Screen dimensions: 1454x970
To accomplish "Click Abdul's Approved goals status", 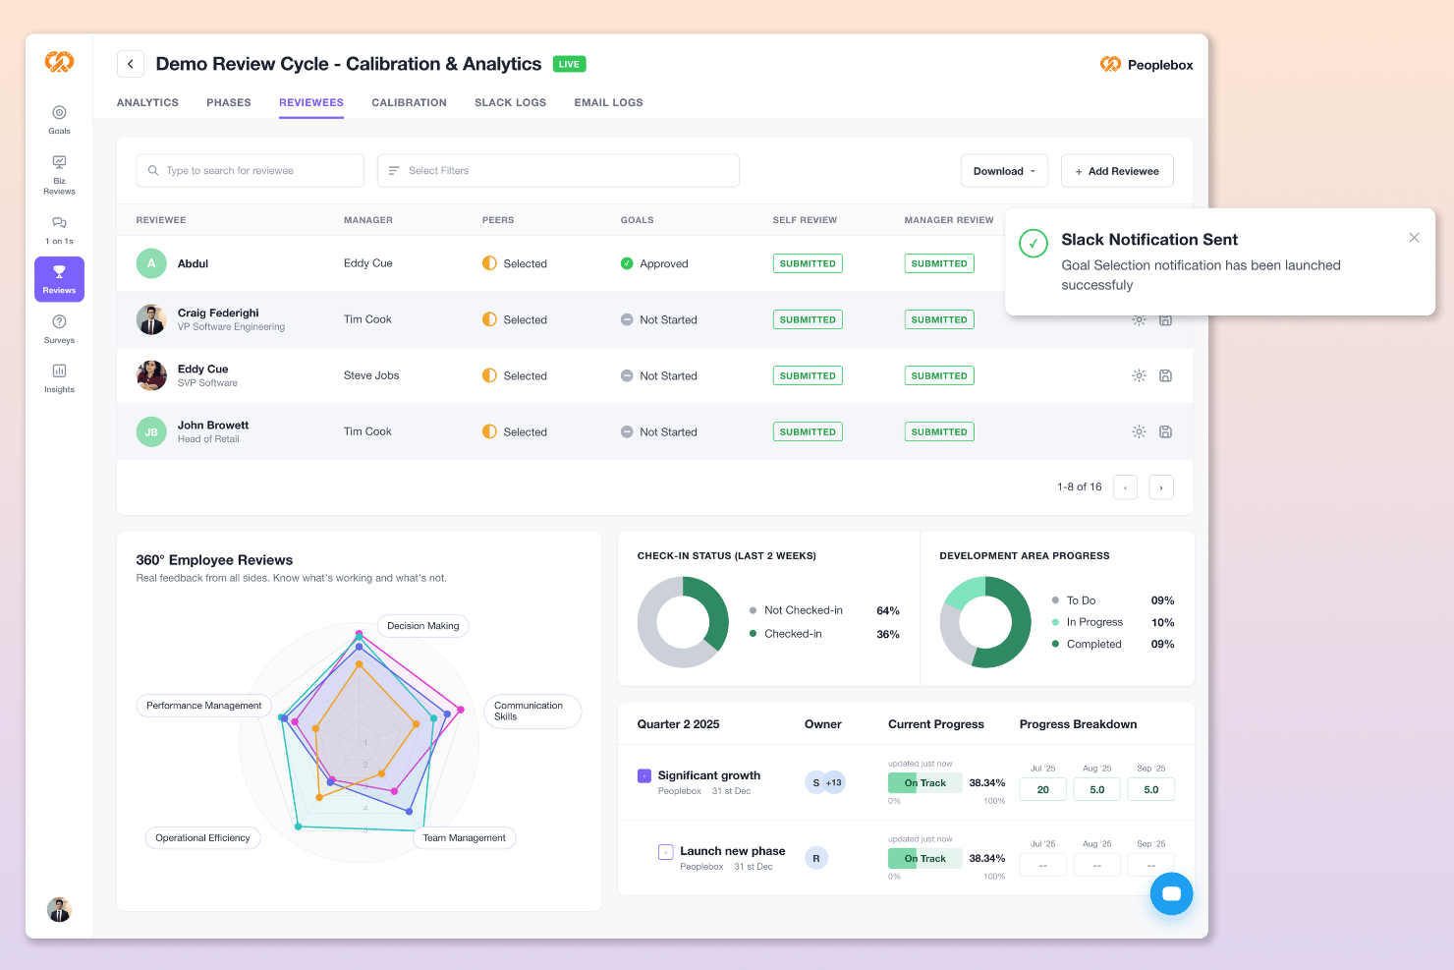I will coord(654,263).
